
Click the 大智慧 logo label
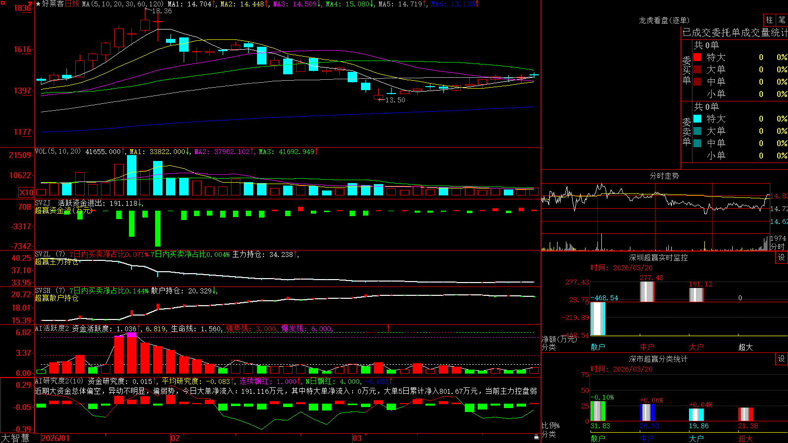[15, 438]
